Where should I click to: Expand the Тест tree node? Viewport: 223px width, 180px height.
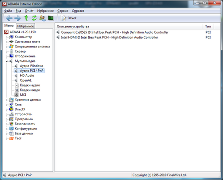(x=6, y=138)
